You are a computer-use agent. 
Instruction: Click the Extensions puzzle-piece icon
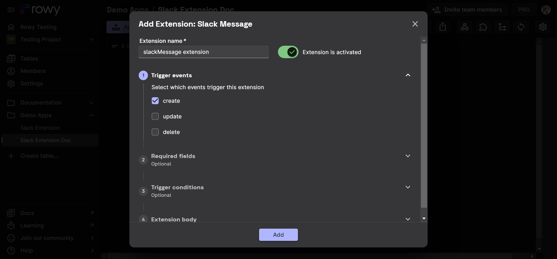(483, 27)
